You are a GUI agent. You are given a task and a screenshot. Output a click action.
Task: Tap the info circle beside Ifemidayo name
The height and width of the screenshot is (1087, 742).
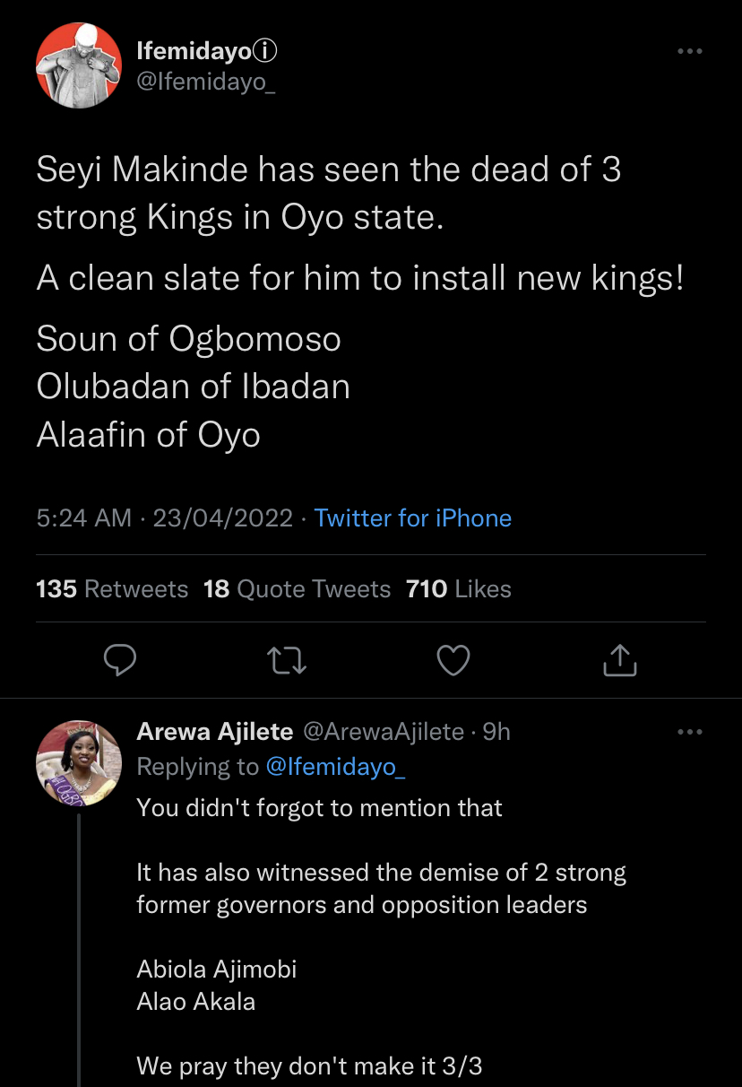266,52
